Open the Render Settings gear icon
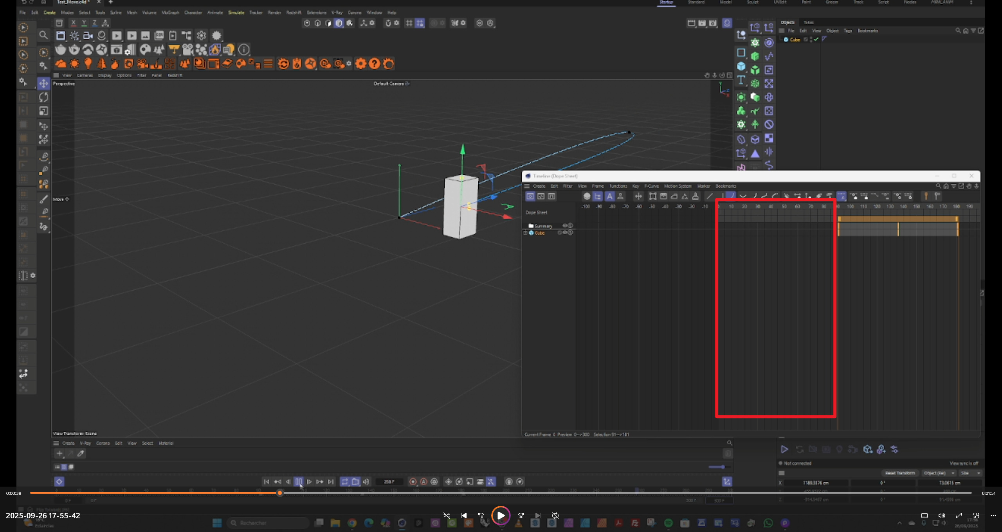The height and width of the screenshot is (532, 1002). pos(201,36)
